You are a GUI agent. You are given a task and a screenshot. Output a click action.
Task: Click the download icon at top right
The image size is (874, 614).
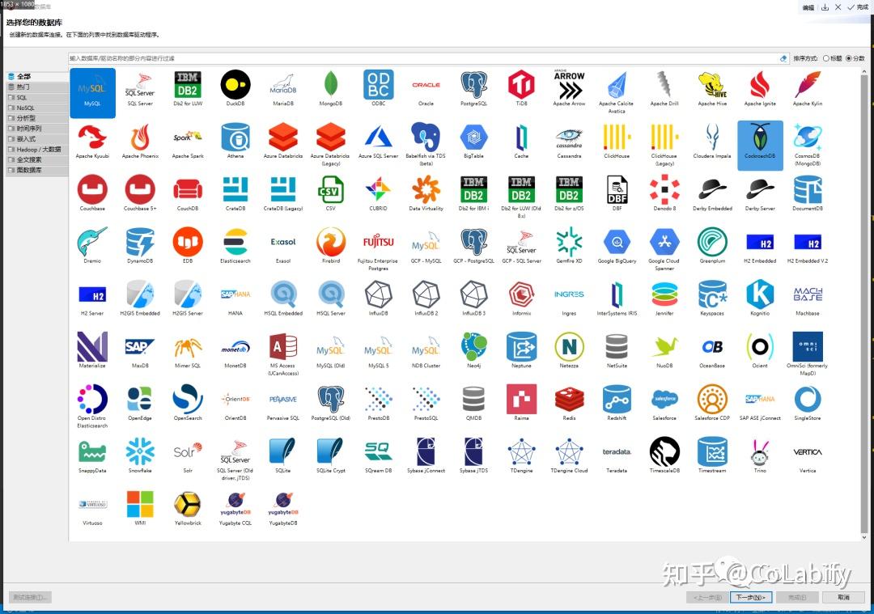pos(825,7)
